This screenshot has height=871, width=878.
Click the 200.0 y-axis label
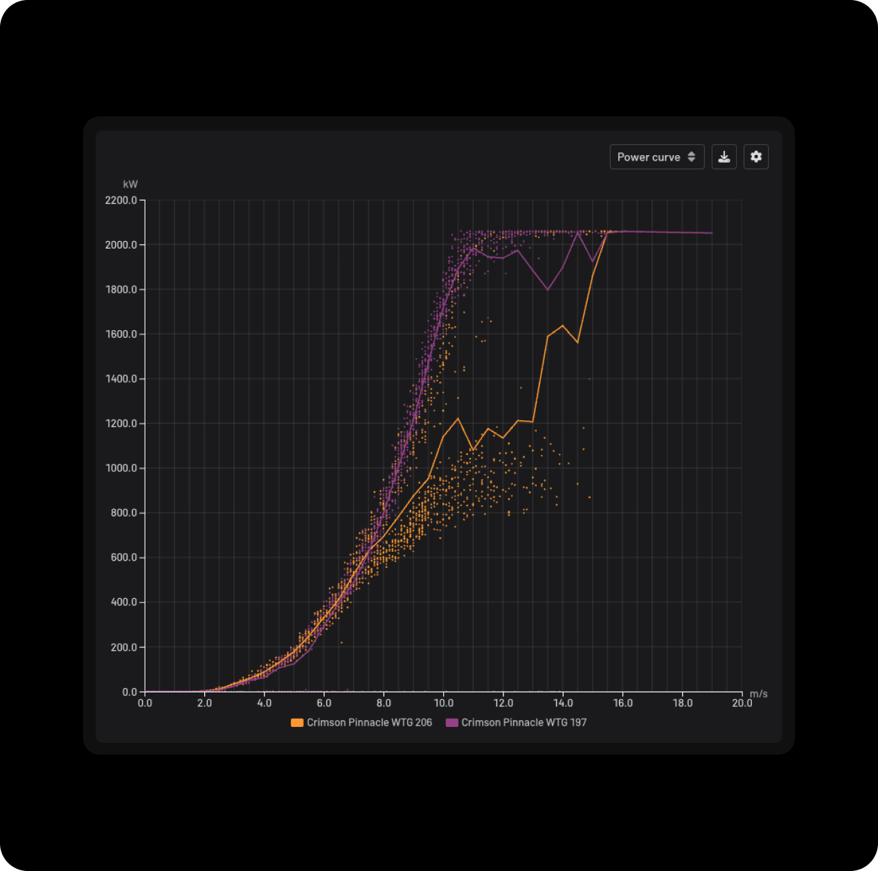124,647
